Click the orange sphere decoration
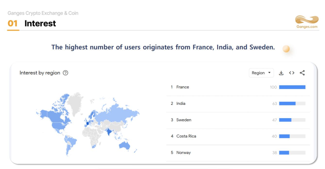 pyautogui.click(x=286, y=49)
